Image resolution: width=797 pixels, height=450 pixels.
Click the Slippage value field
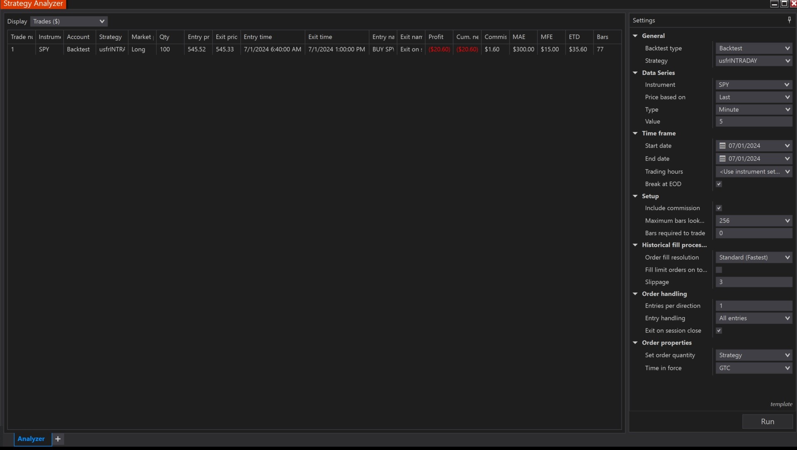tap(754, 282)
